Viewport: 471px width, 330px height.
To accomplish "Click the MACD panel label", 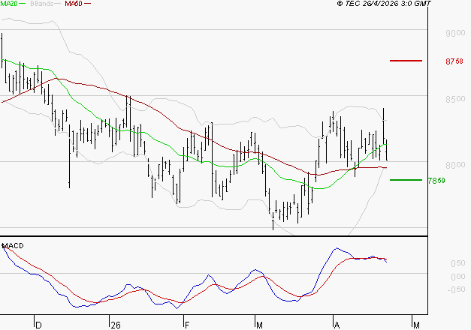I will pos(13,246).
